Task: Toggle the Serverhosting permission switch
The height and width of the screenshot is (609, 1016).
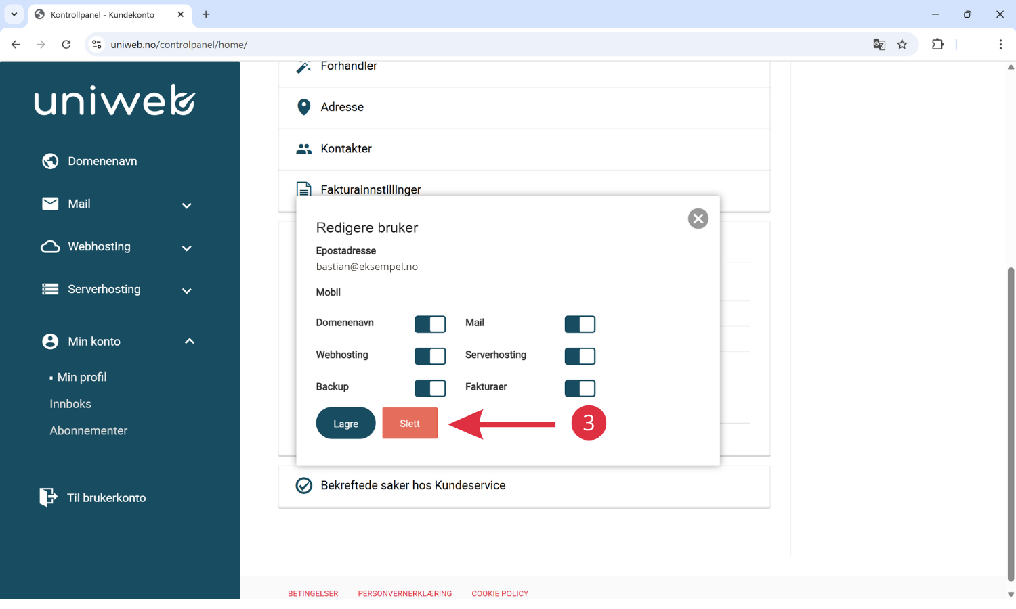Action: pyautogui.click(x=580, y=356)
